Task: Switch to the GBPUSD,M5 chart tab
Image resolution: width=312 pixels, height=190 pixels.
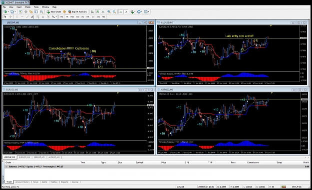Action: click(x=39, y=157)
